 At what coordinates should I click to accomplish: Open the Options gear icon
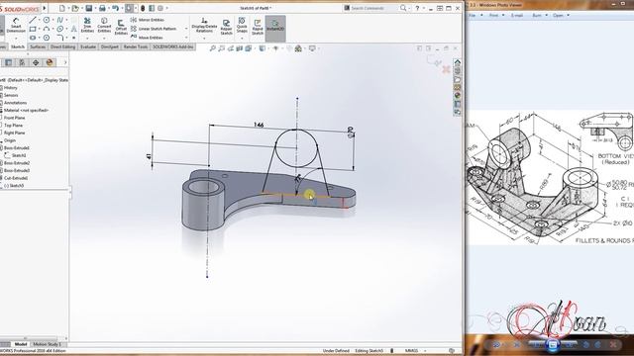[160, 8]
